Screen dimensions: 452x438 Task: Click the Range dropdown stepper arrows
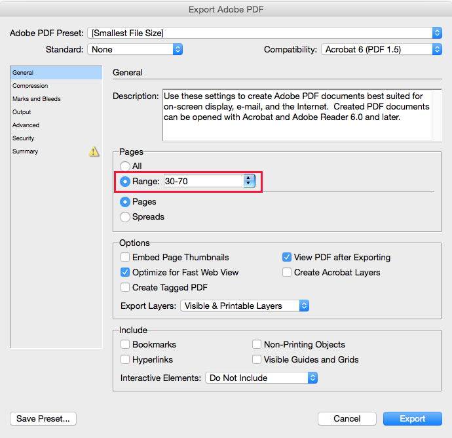[x=249, y=181]
